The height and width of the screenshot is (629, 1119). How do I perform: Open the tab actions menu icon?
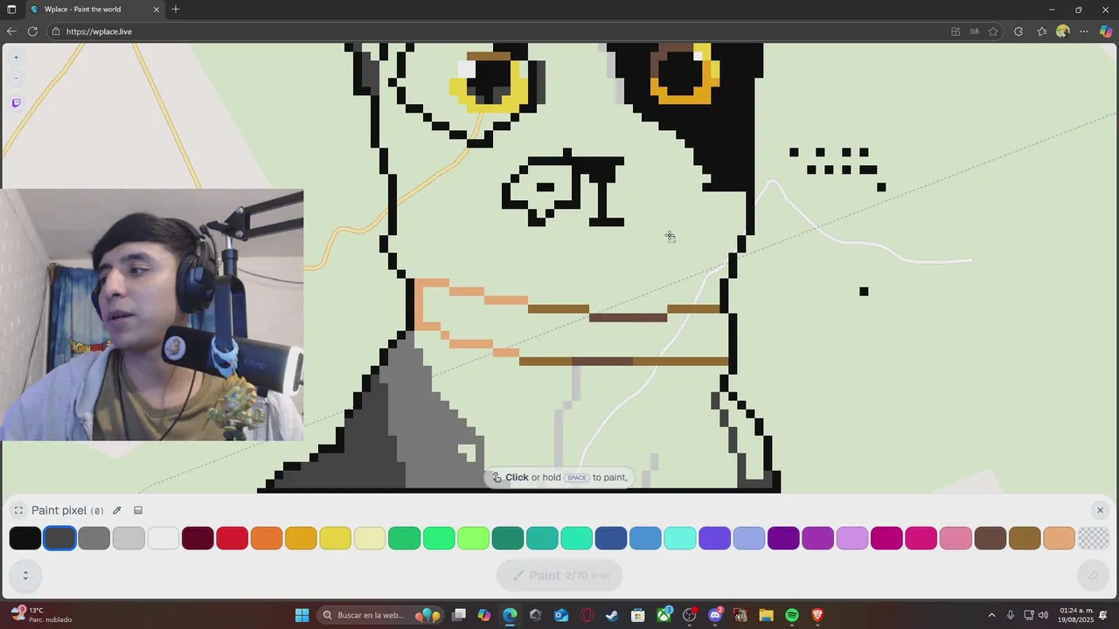pyautogui.click(x=11, y=10)
